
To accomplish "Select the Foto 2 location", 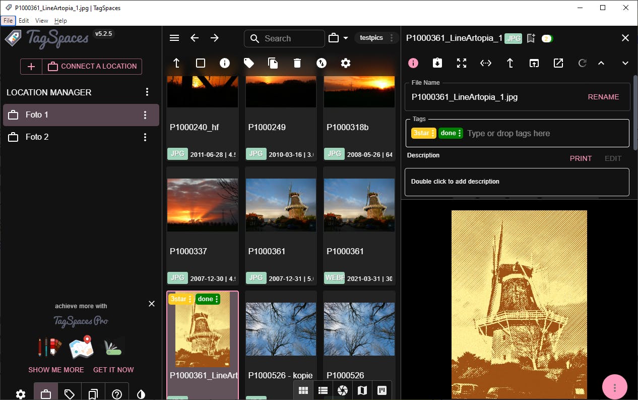I will [81, 137].
